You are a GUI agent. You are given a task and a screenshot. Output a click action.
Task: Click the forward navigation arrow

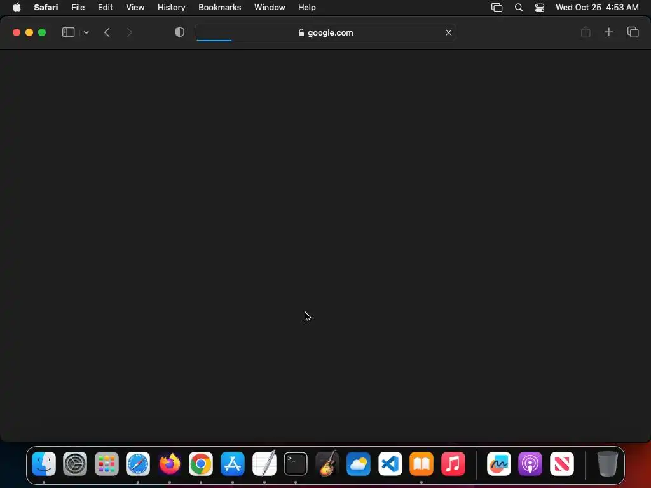(129, 32)
